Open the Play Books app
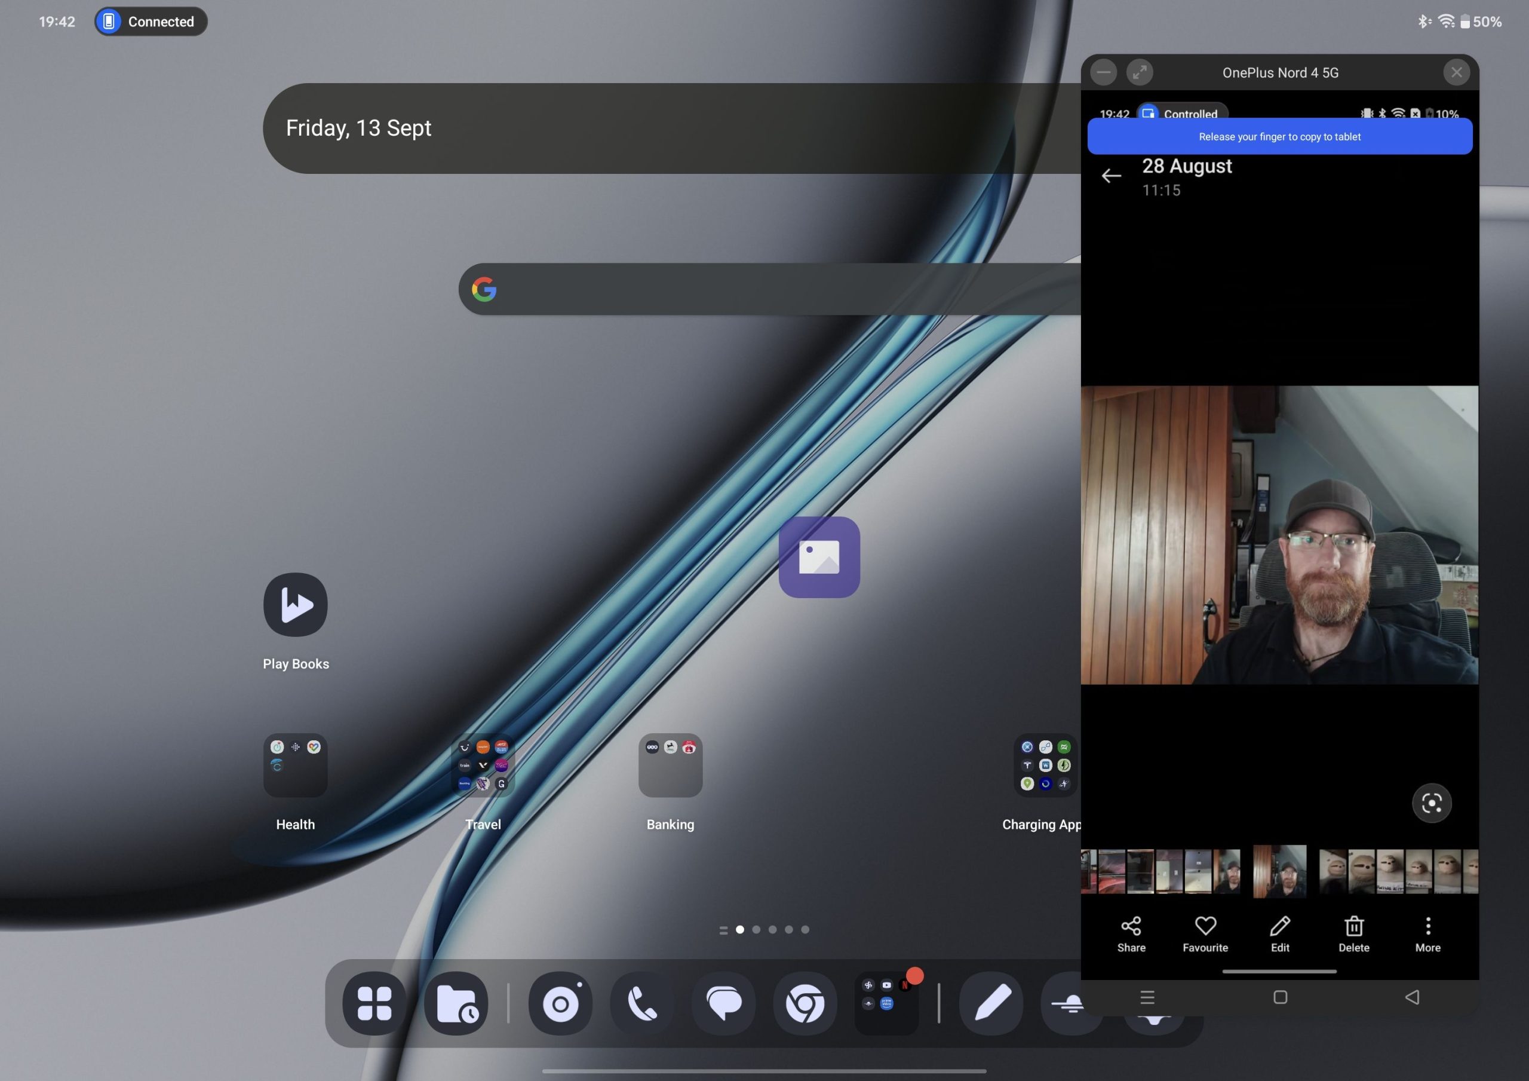 295,605
